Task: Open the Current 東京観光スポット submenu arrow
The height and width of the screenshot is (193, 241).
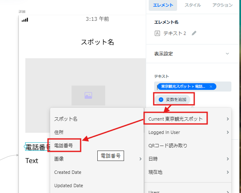Action: tap(228, 119)
